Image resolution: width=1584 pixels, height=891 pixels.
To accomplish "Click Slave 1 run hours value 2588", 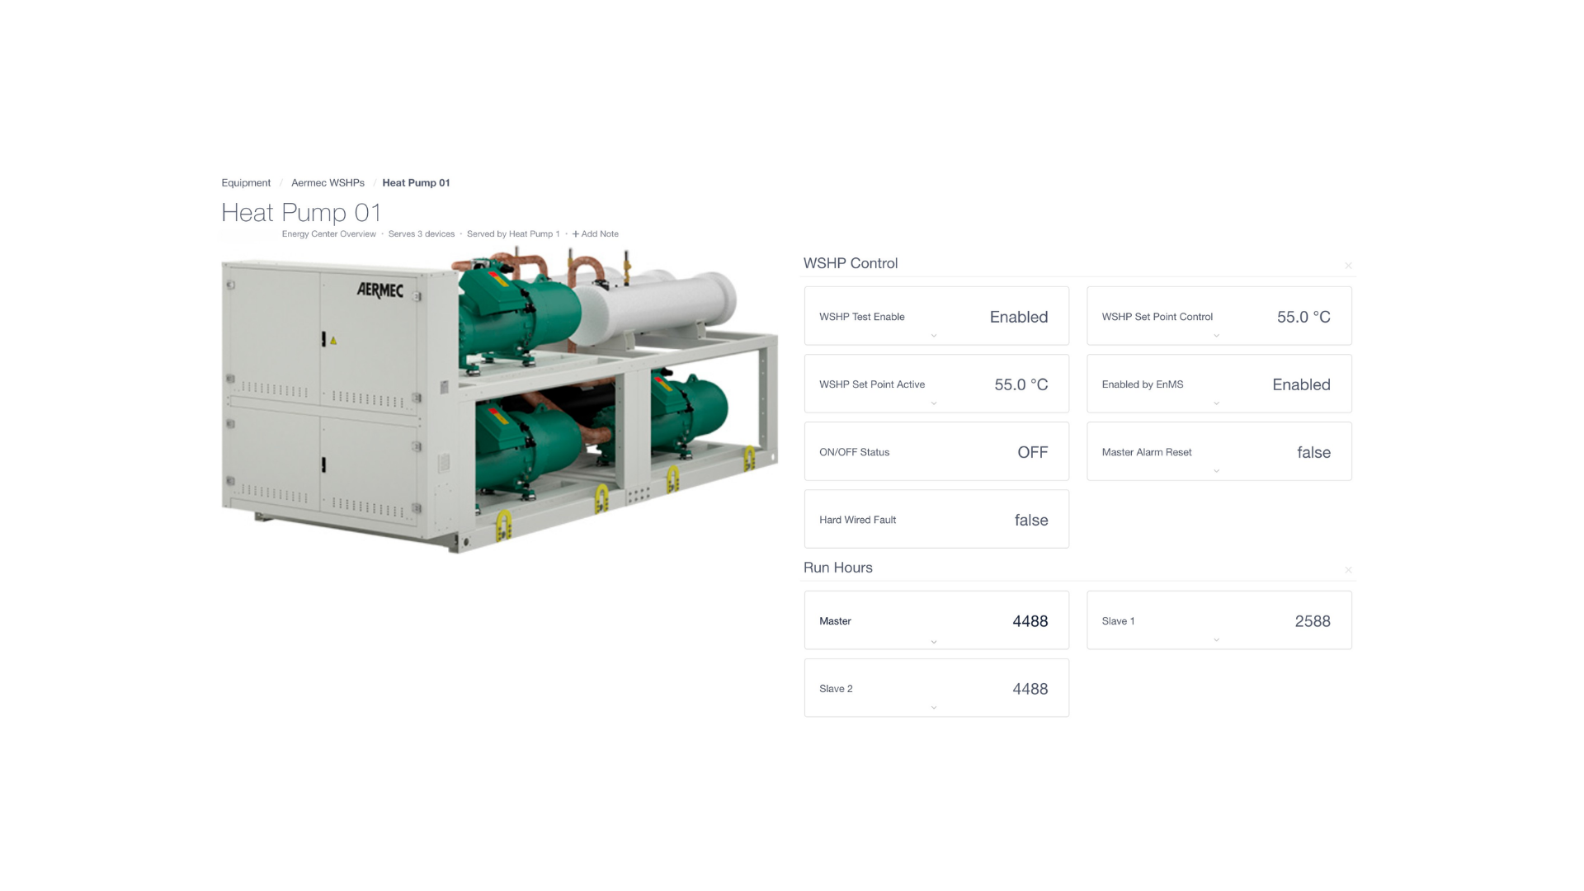I will 1313,621.
